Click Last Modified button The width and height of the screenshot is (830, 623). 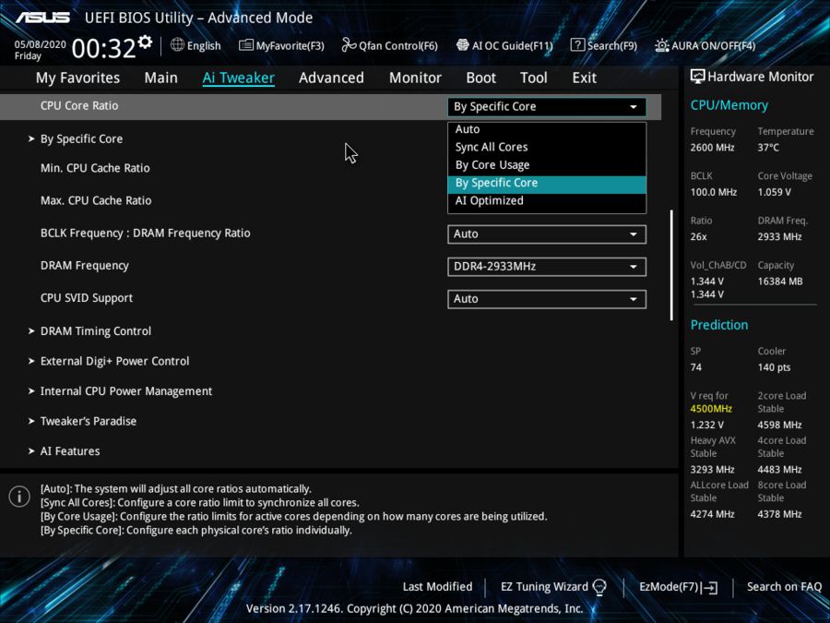coord(437,587)
